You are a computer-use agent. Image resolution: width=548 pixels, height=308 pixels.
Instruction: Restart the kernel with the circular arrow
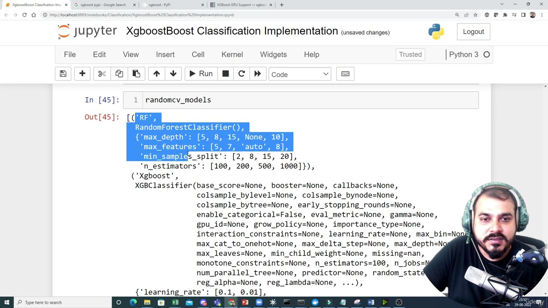[x=241, y=74]
